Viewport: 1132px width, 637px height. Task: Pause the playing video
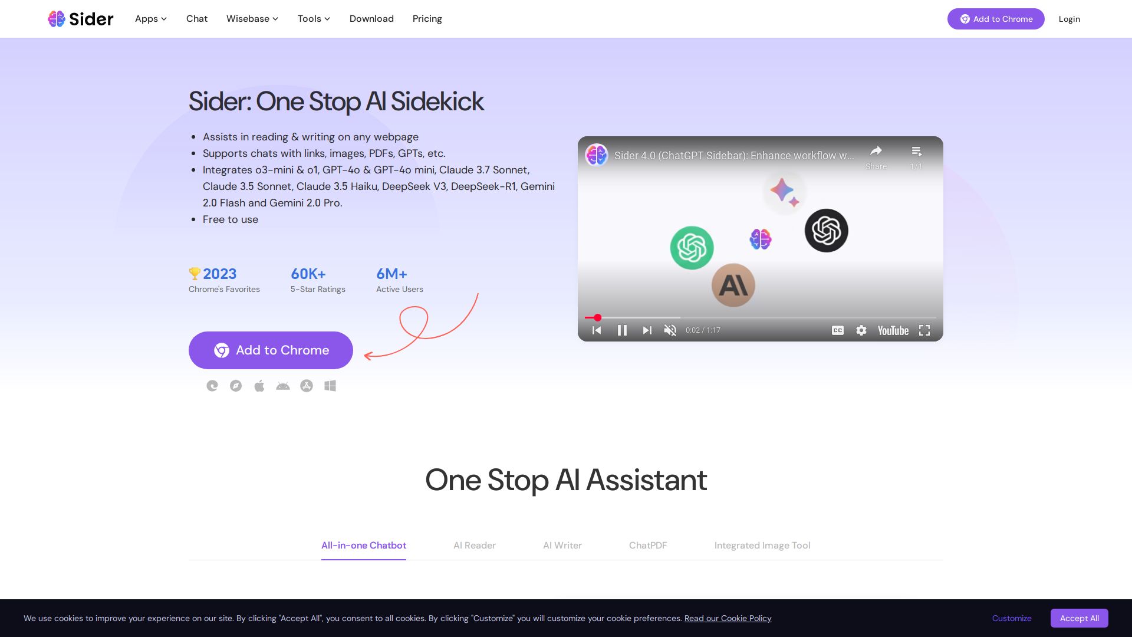[622, 330]
